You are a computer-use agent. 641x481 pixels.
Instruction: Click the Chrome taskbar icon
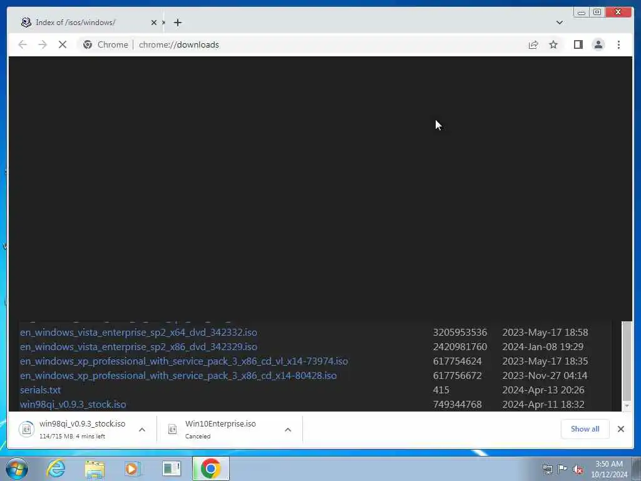(211, 468)
